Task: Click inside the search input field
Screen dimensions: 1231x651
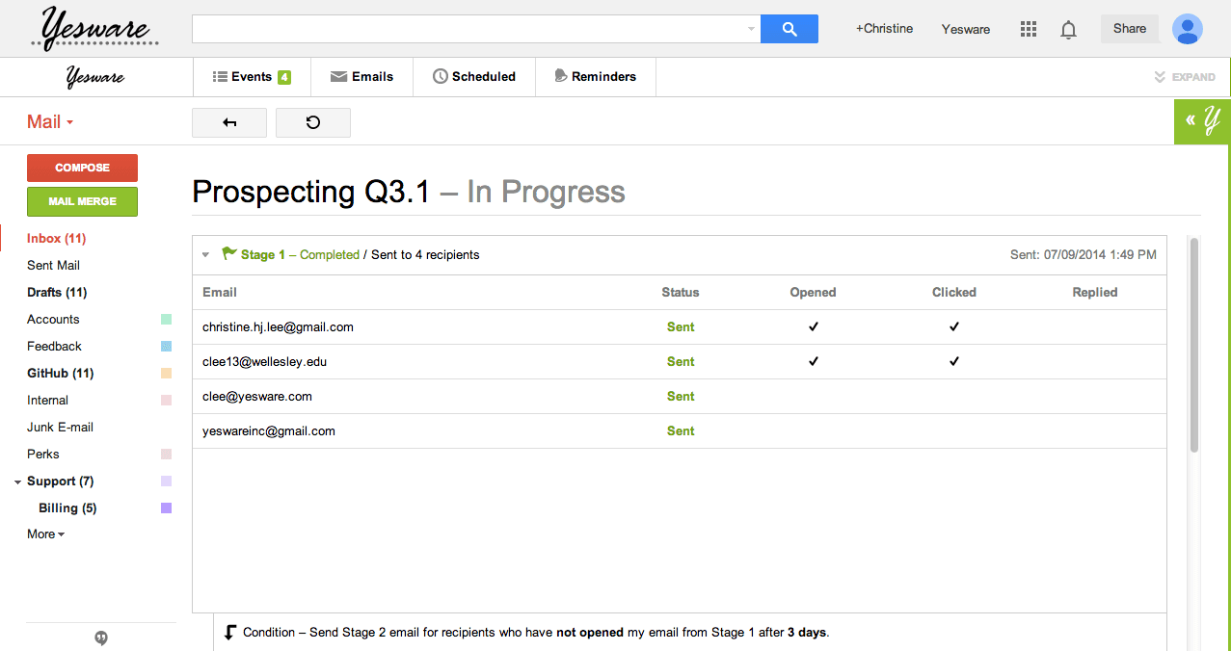Action: (x=463, y=29)
